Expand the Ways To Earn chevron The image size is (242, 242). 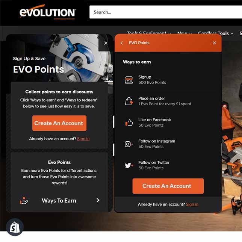point(98,200)
